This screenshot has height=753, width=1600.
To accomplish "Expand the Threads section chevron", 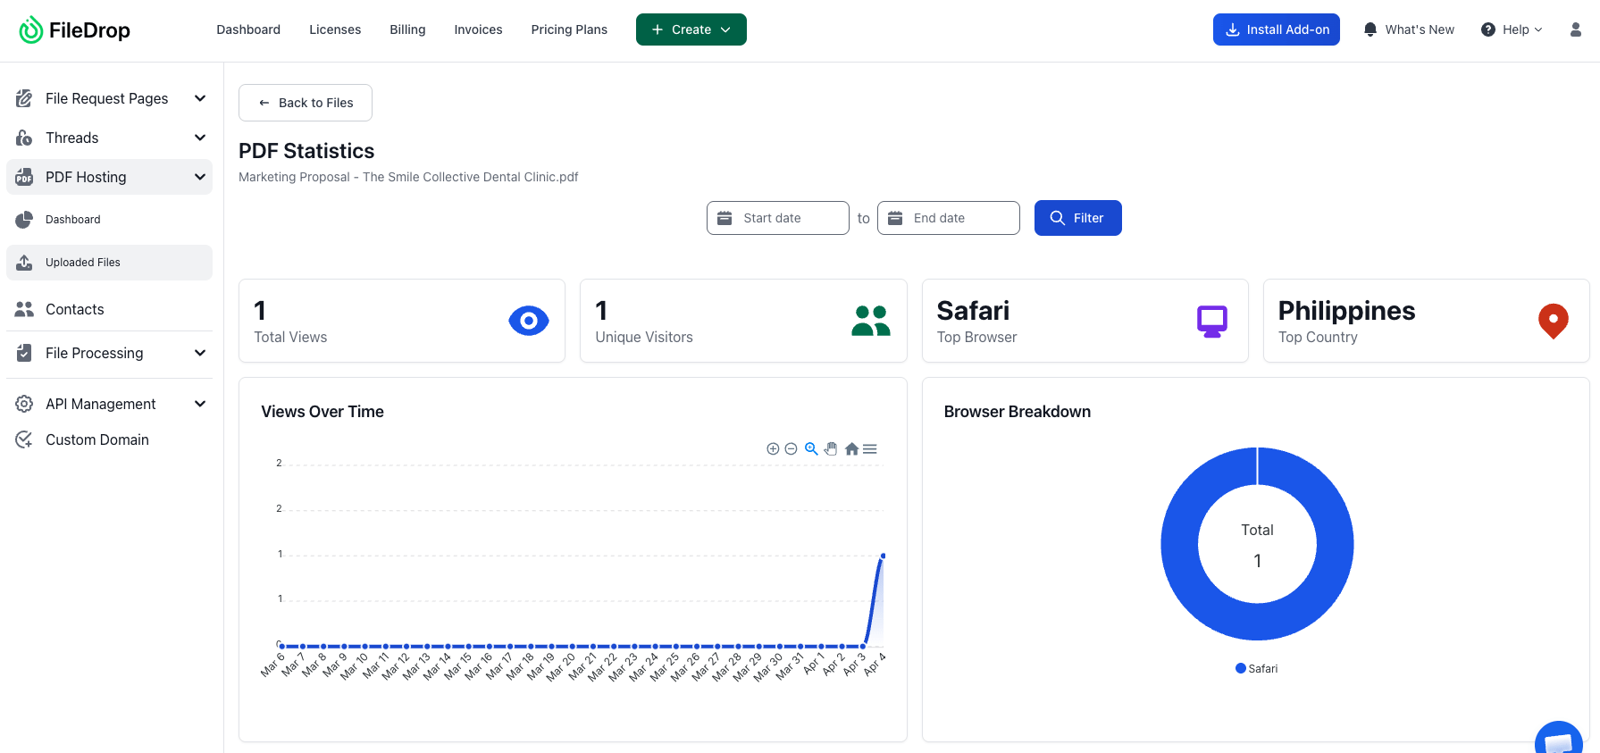I will 200,138.
